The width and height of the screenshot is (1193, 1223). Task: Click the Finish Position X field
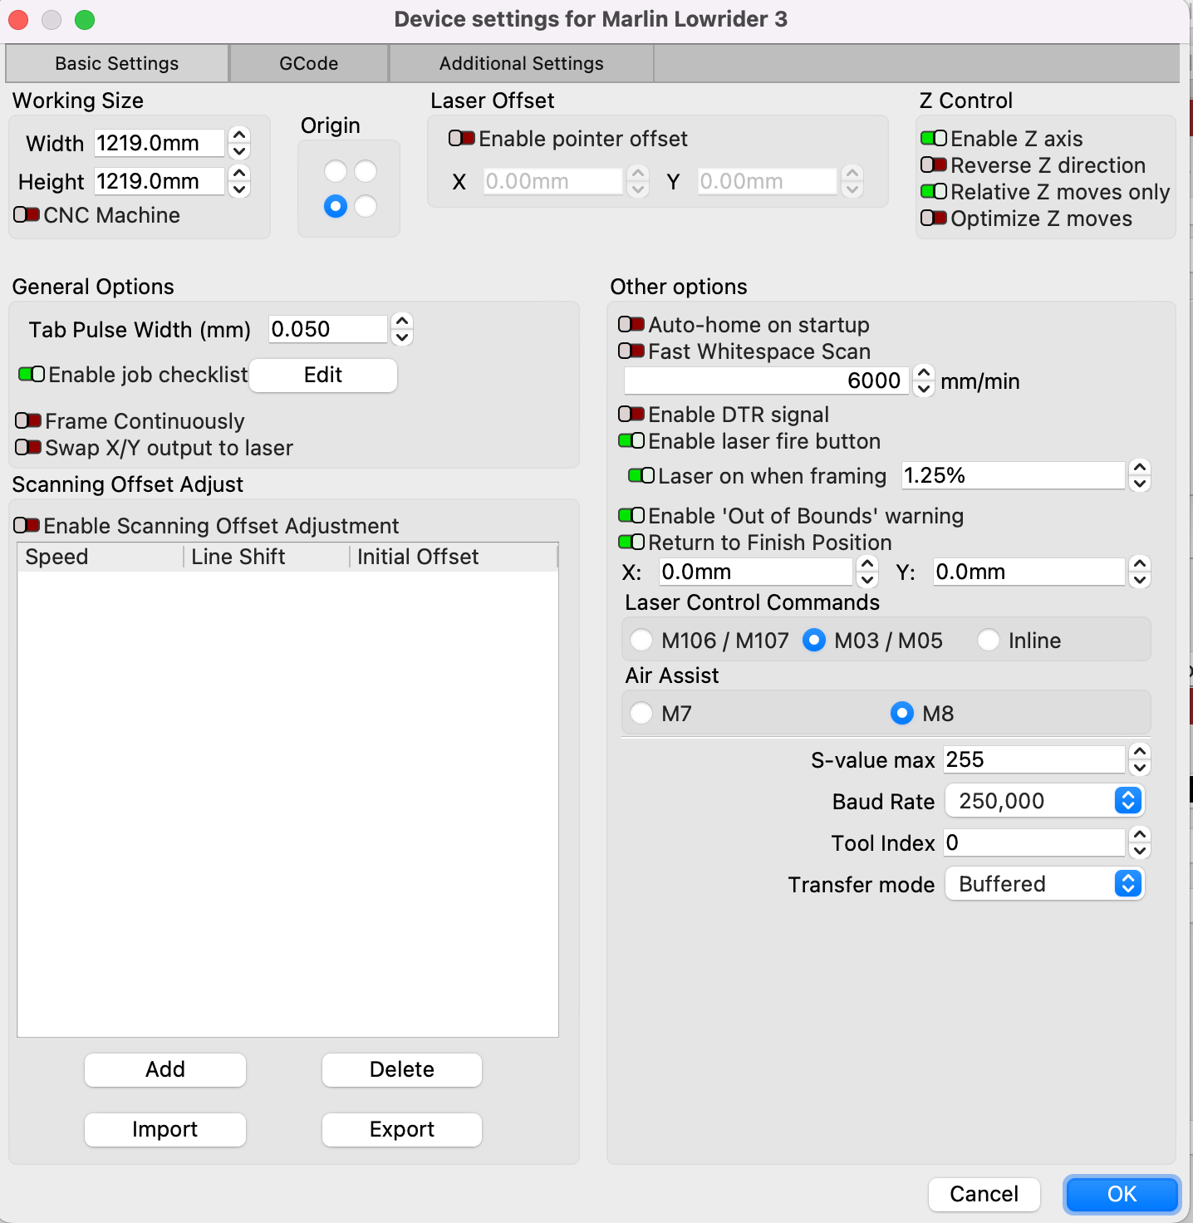(x=756, y=572)
